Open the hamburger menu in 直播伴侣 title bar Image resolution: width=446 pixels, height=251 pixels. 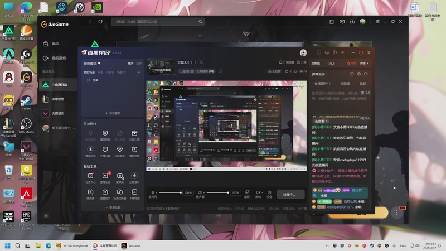click(343, 52)
